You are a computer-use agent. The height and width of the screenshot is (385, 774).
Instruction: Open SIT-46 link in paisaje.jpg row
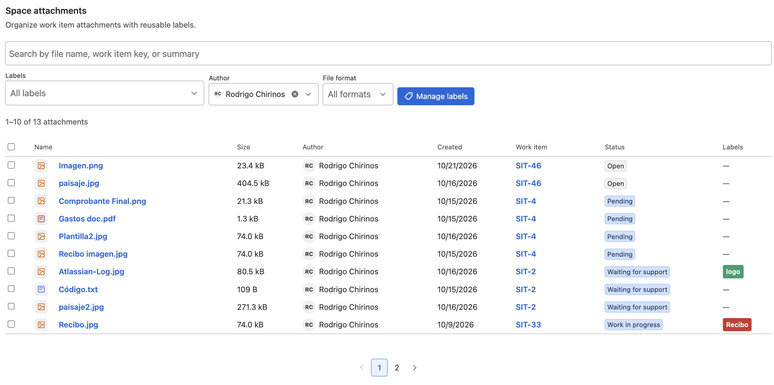click(528, 183)
